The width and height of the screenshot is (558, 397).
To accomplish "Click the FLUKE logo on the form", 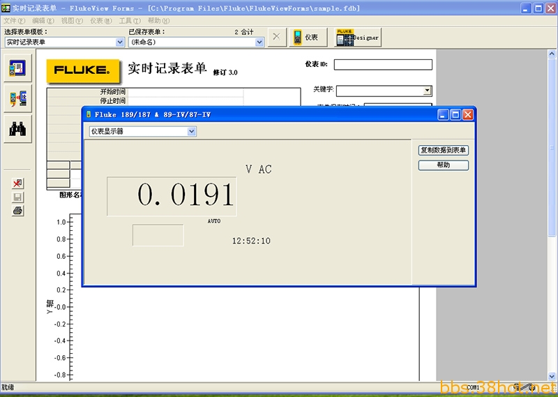I will click(x=83, y=70).
